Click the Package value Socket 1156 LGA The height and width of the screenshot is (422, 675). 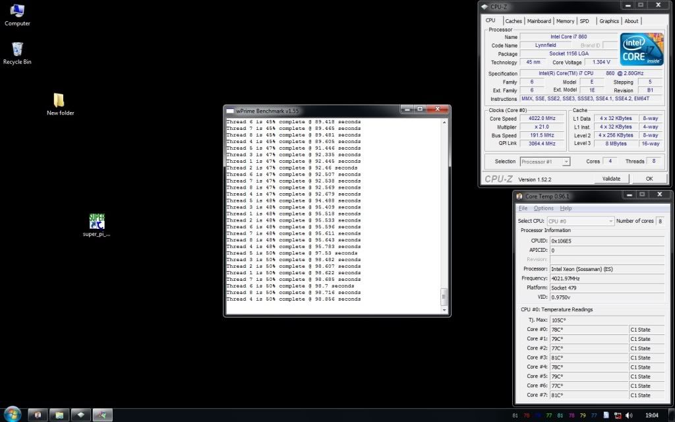click(x=569, y=53)
